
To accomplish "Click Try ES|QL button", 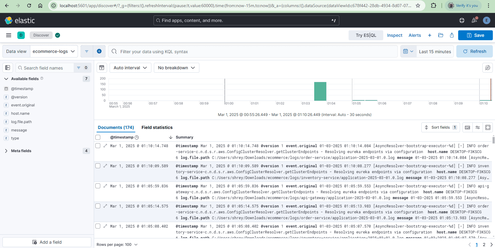I will click(x=366, y=35).
